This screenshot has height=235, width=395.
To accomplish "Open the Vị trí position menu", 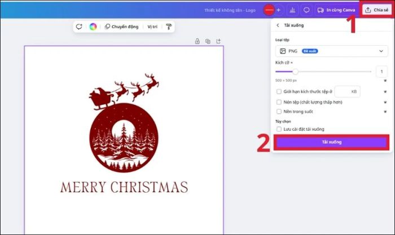I will tap(152, 26).
